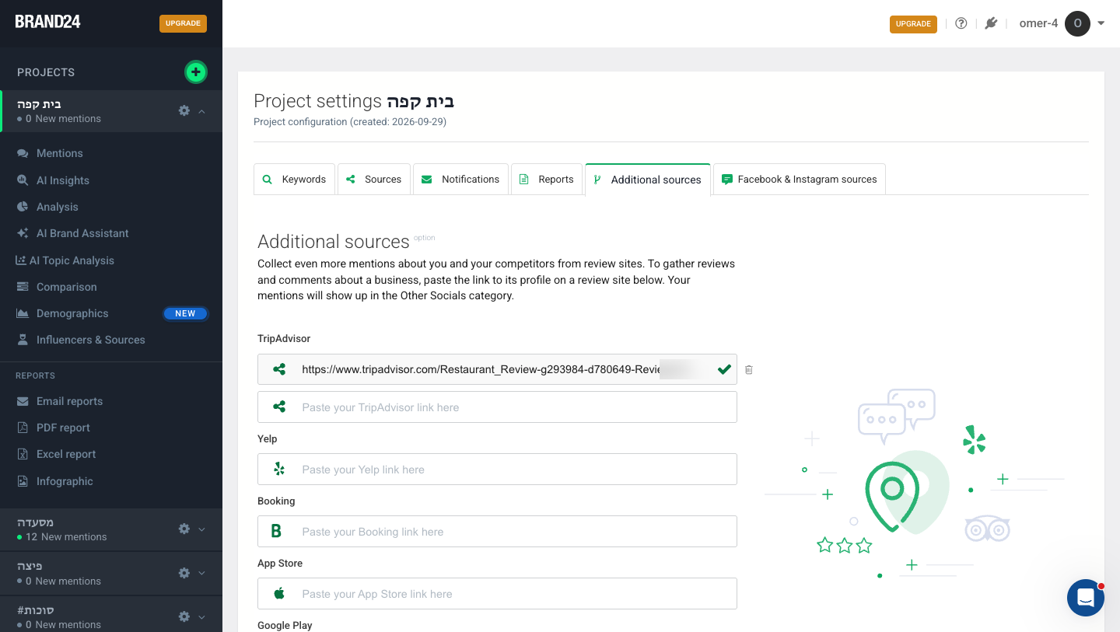Click the Mentions speech bubbles icon
Screen dimensions: 1120x632
23,154
